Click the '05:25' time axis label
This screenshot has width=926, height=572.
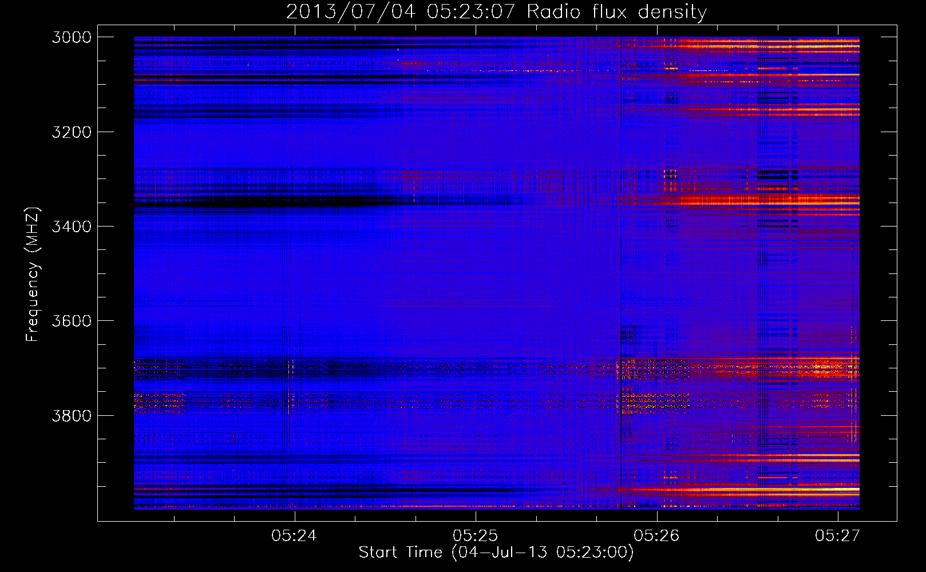pyautogui.click(x=475, y=535)
